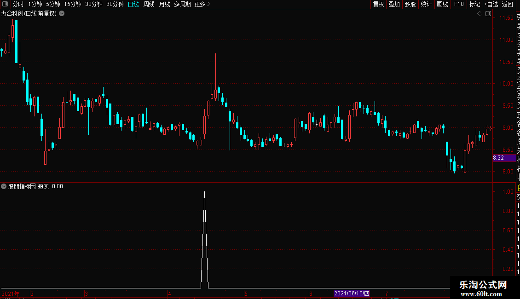
Task: Click the 8.22 price label on axis
Action: 504,158
